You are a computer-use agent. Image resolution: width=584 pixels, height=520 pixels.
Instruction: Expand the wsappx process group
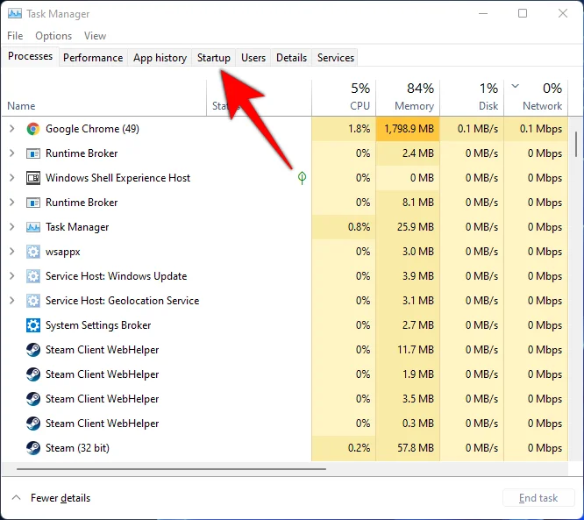(12, 252)
